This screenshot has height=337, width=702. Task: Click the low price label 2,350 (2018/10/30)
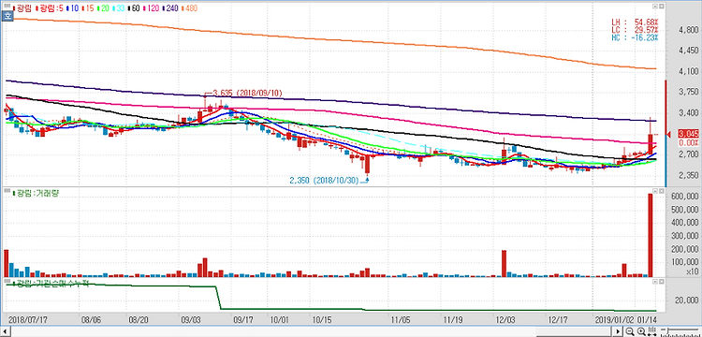tap(324, 181)
